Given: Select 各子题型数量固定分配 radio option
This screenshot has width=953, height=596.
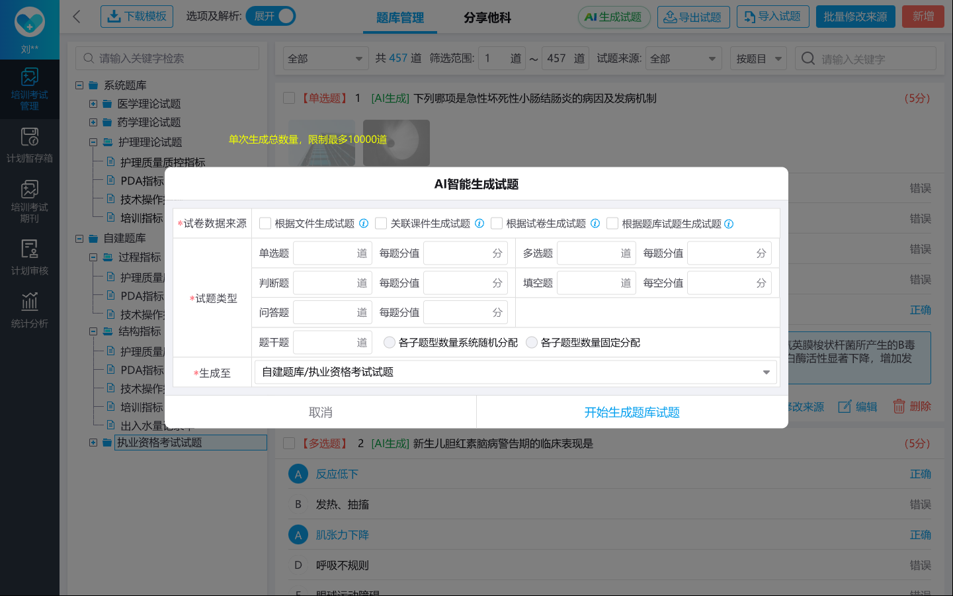Looking at the screenshot, I should (x=532, y=343).
